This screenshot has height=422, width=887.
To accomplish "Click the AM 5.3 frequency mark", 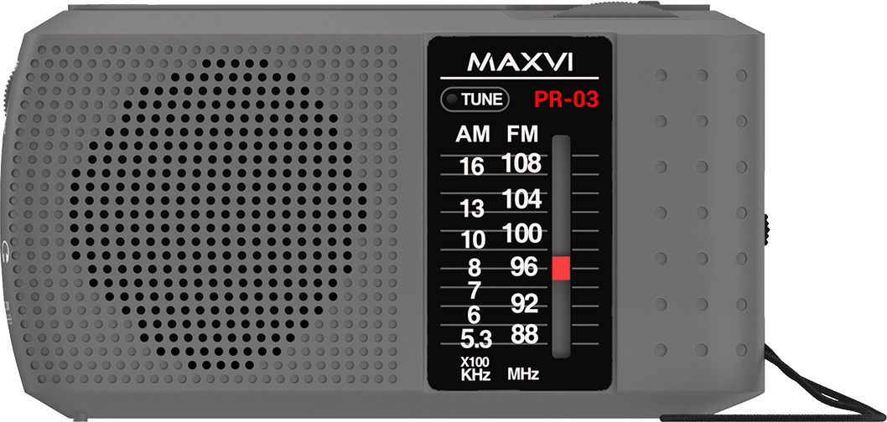I will tap(475, 339).
